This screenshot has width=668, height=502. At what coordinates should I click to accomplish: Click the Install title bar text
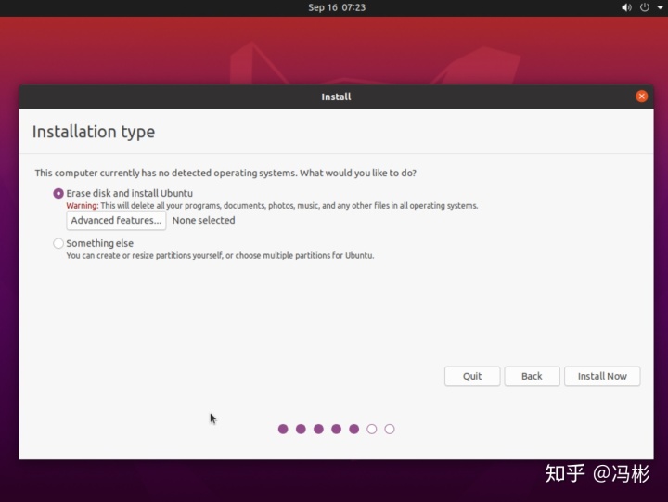pyautogui.click(x=336, y=97)
